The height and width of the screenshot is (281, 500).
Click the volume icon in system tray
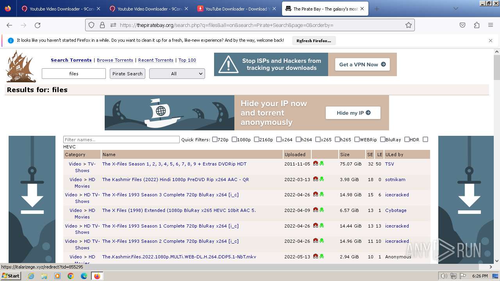[x=444, y=276]
